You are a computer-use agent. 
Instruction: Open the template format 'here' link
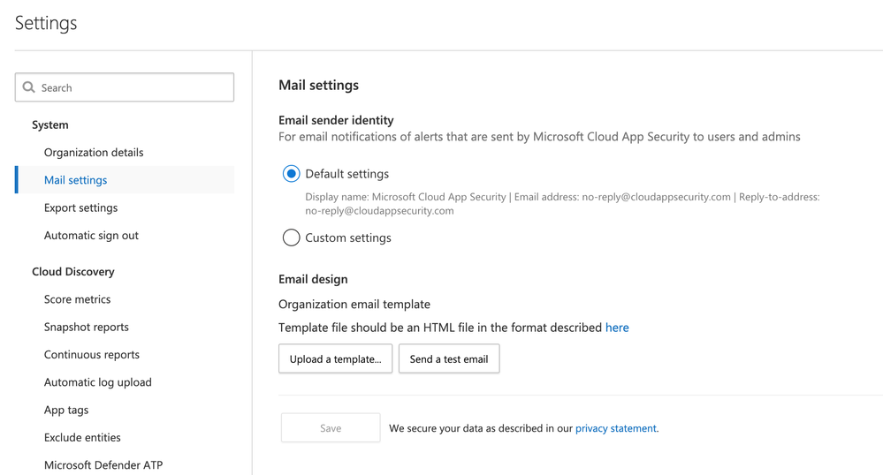[x=617, y=328]
